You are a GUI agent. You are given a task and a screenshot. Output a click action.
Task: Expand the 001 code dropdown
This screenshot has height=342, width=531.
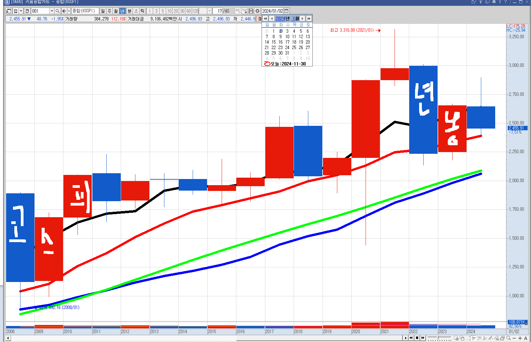[x=52, y=11]
